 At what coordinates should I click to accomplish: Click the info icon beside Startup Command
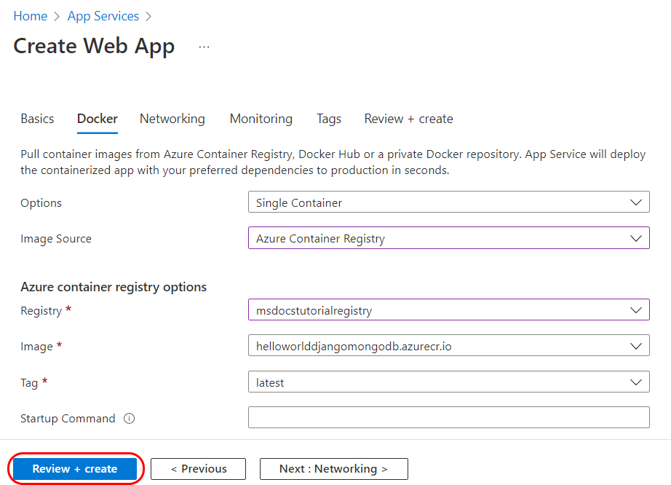pyautogui.click(x=129, y=418)
